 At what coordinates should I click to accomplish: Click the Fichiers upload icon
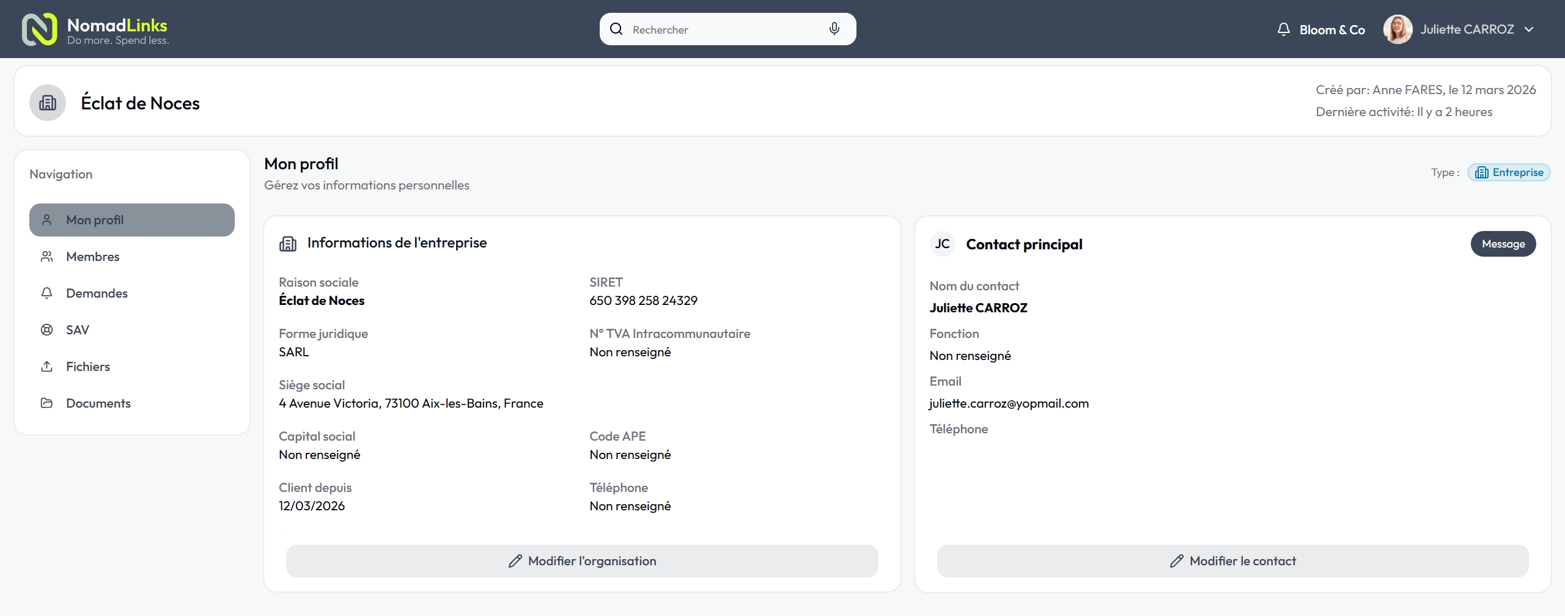[x=46, y=367]
